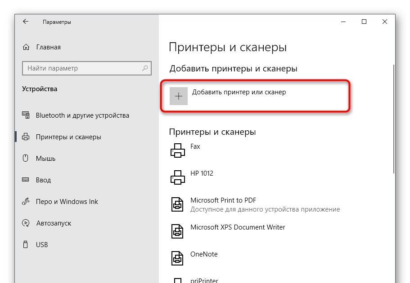Select the keyboard Ввод icon
Viewport: 410px width, 283px height.
pos(25,180)
